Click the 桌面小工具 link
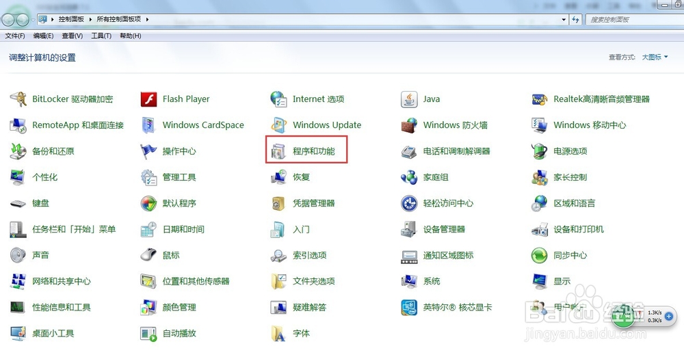 53,334
